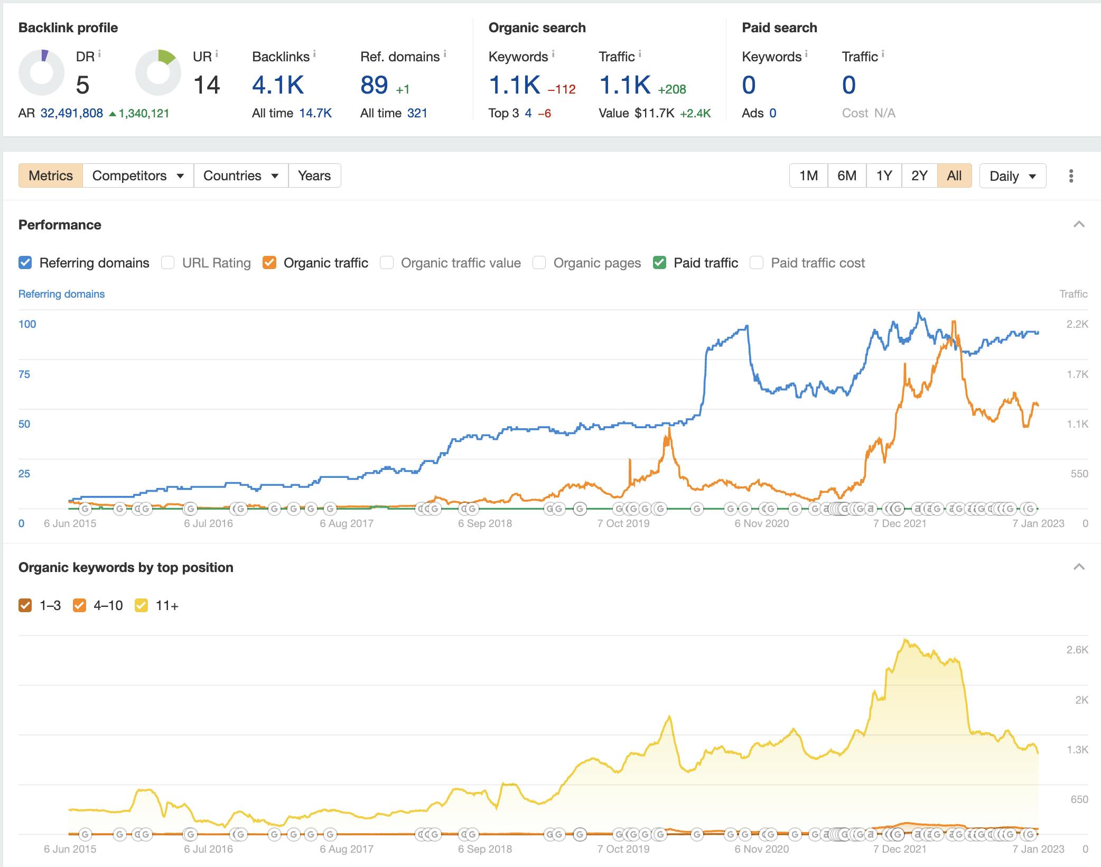
Task: Set time range to 2Y
Action: pyautogui.click(x=919, y=176)
